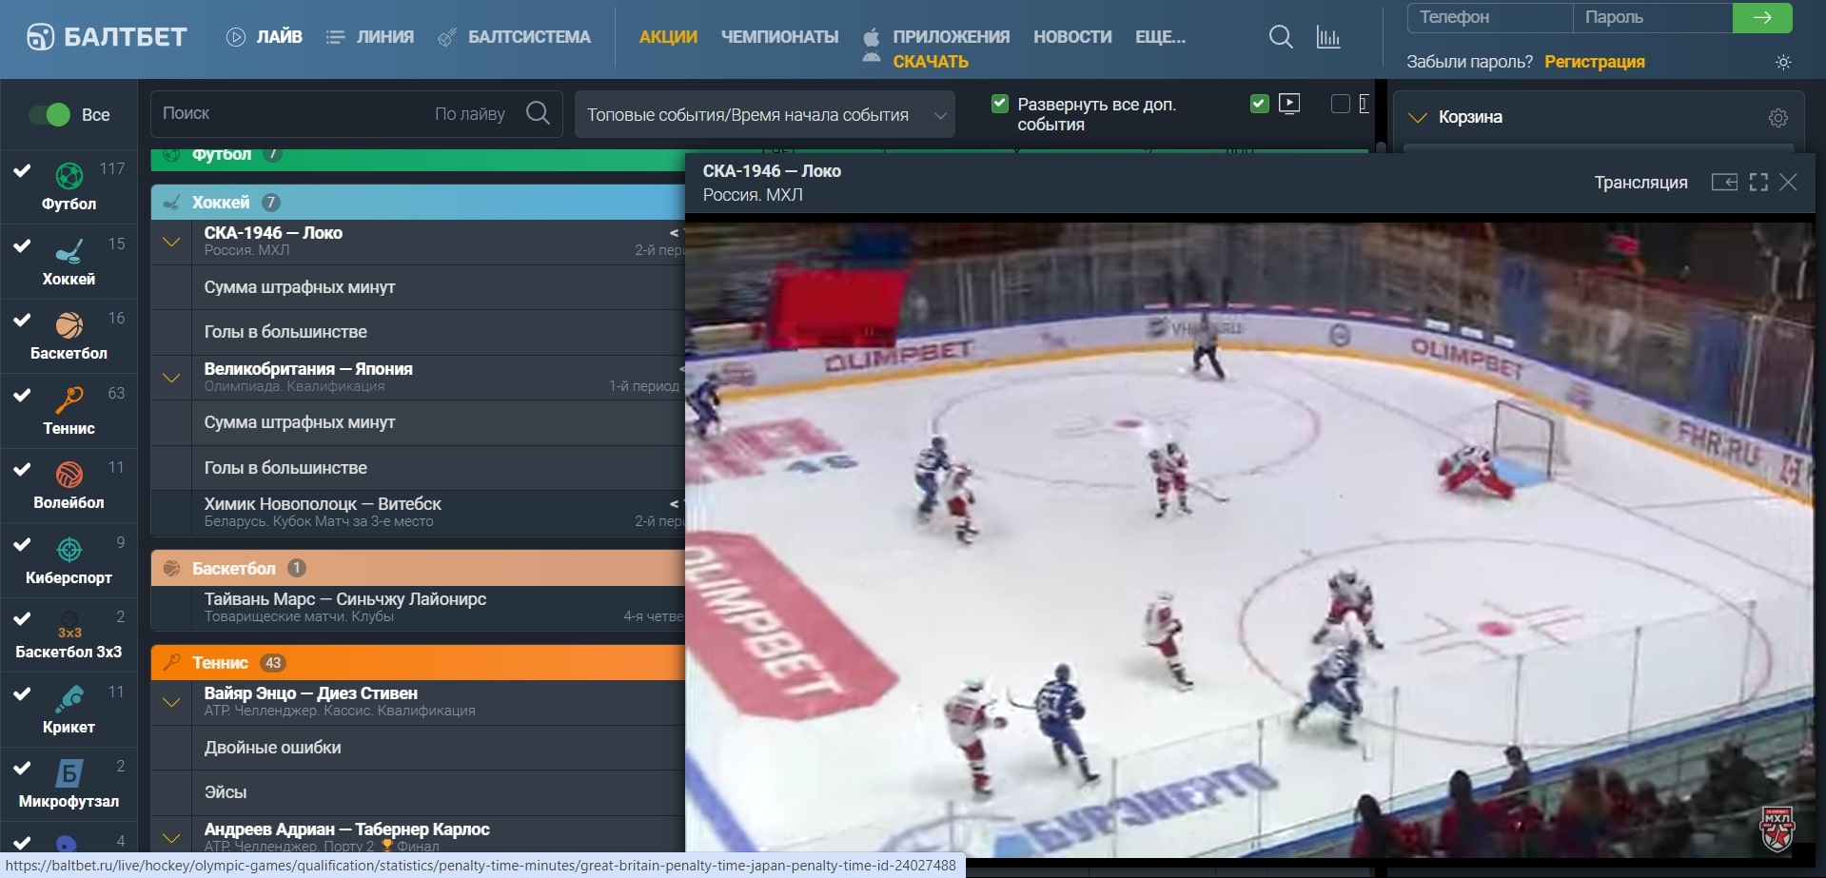Viewport: 1826px width, 878px height.
Task: Tick the empty checkbox beside the layout icon
Action: (1340, 104)
